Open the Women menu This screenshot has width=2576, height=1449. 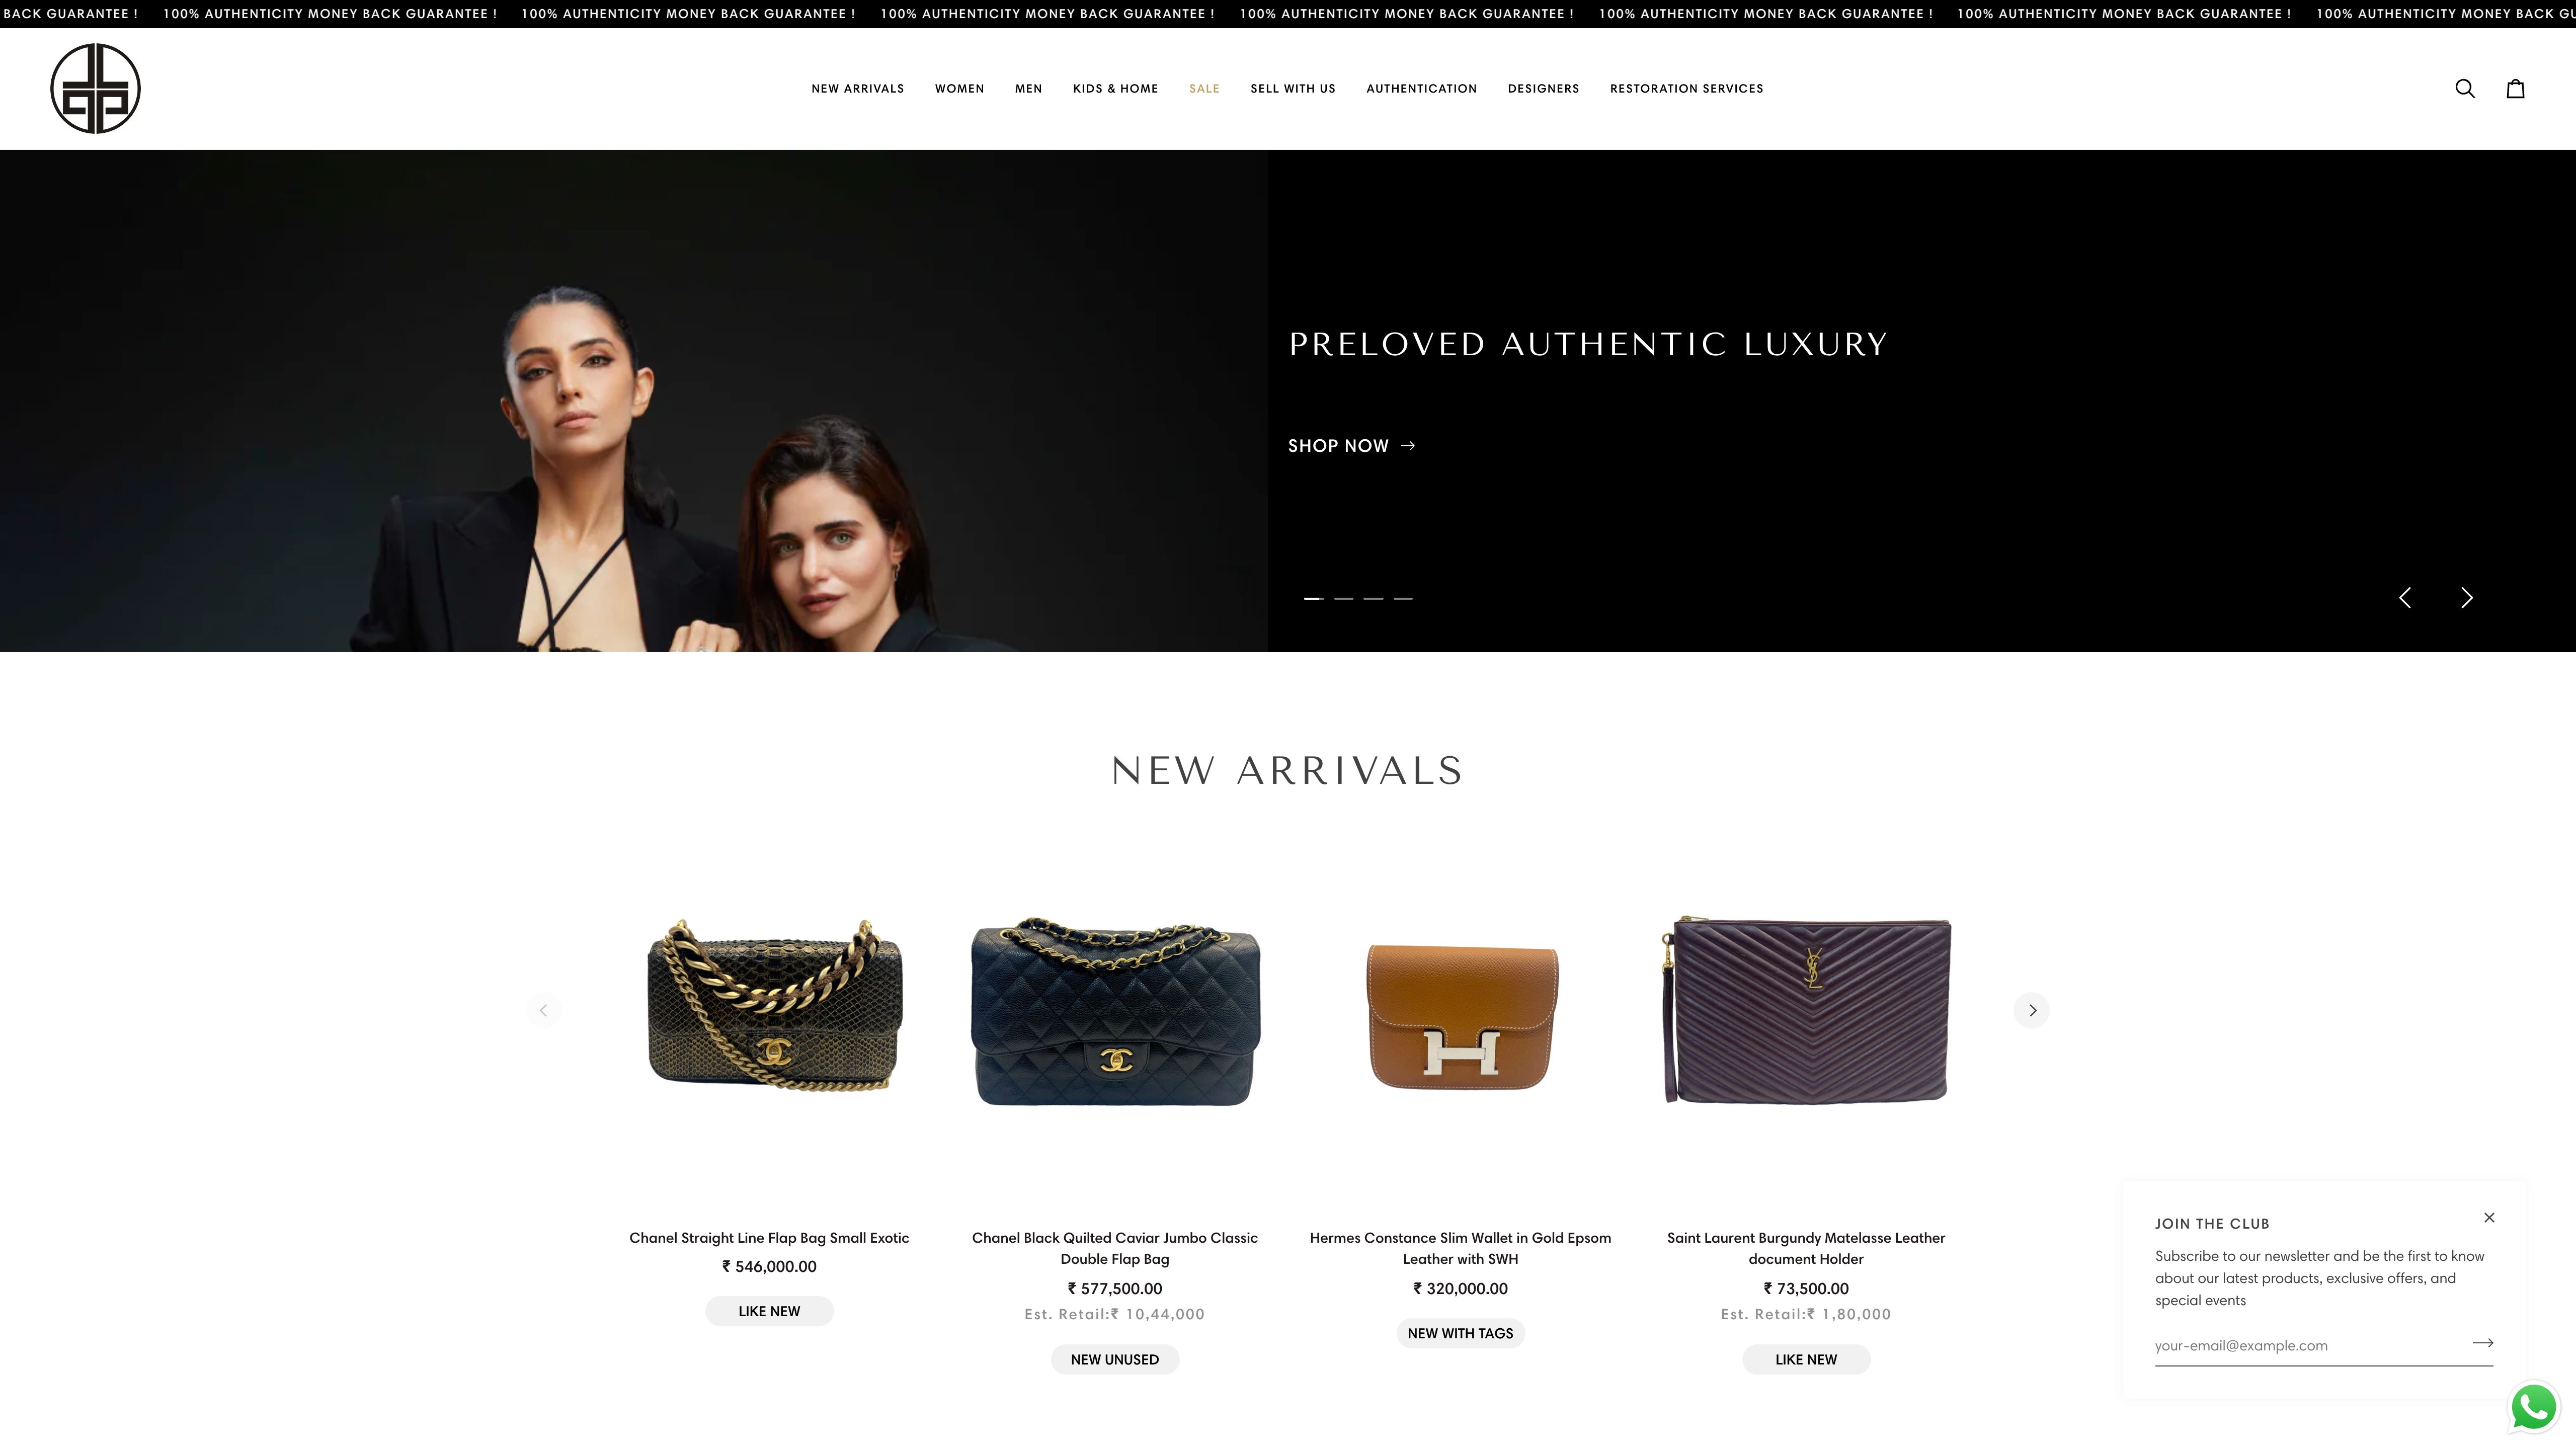[x=959, y=89]
